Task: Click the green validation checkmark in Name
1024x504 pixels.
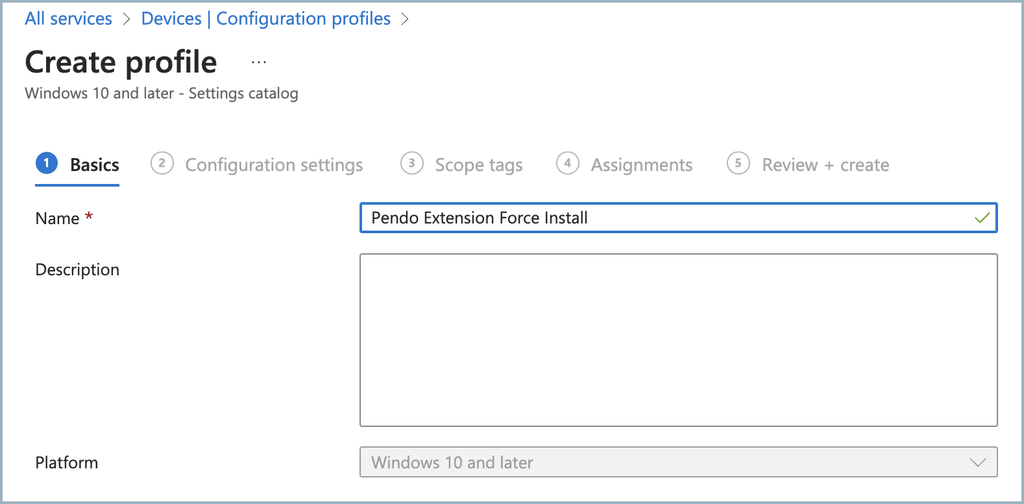Action: pos(982,218)
